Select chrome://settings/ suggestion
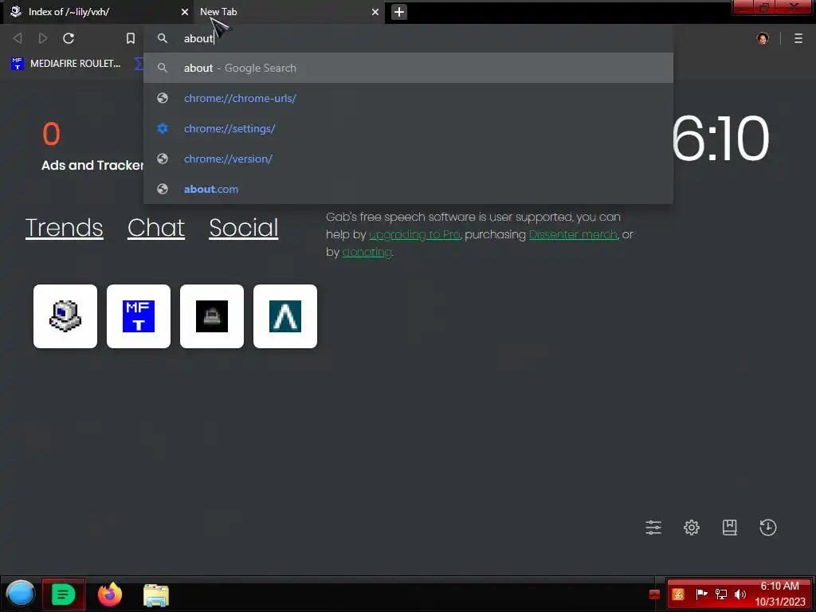The height and width of the screenshot is (612, 816). pos(409,128)
